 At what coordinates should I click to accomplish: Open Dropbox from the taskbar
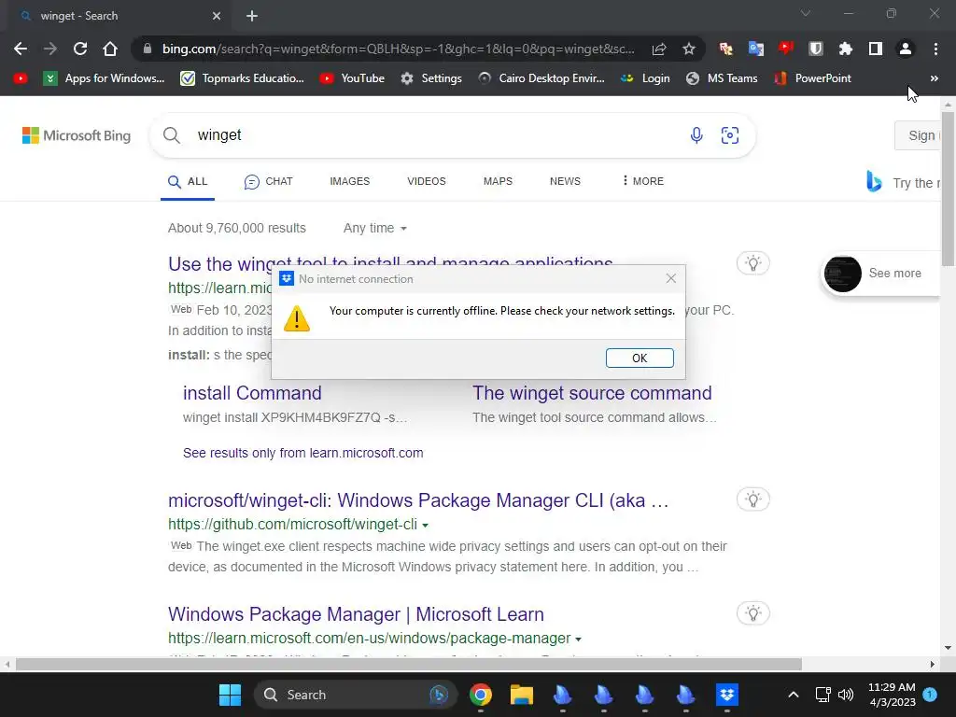726,695
